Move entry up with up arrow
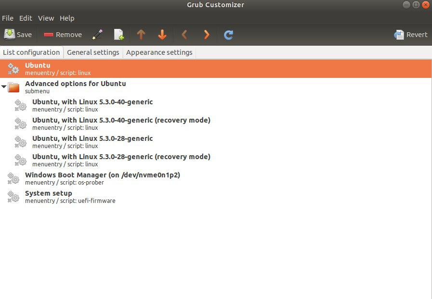Image resolution: width=432 pixels, height=299 pixels. [141, 35]
